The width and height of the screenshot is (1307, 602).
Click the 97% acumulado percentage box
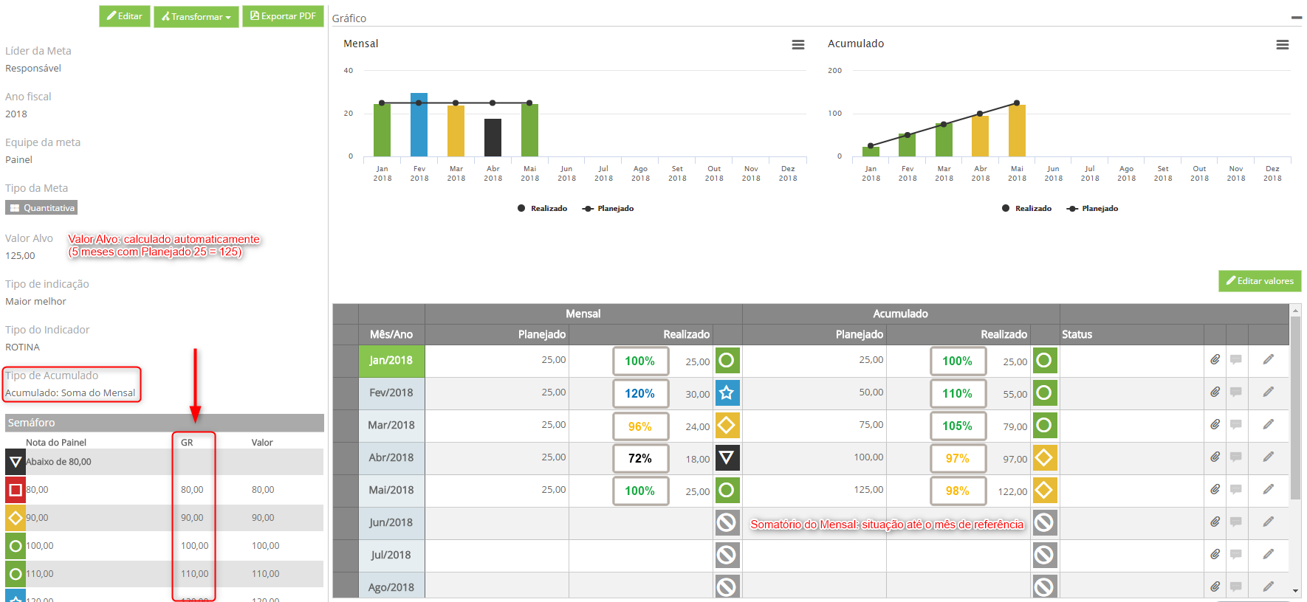click(x=958, y=458)
